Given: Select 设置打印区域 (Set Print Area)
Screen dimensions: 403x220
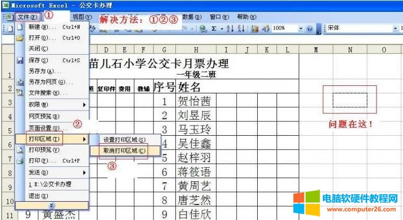Looking at the screenshot, I should point(124,140).
